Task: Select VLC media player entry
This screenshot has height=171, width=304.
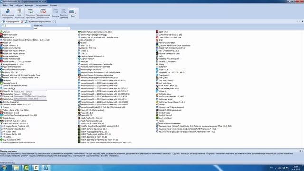Action: (x=164, y=94)
